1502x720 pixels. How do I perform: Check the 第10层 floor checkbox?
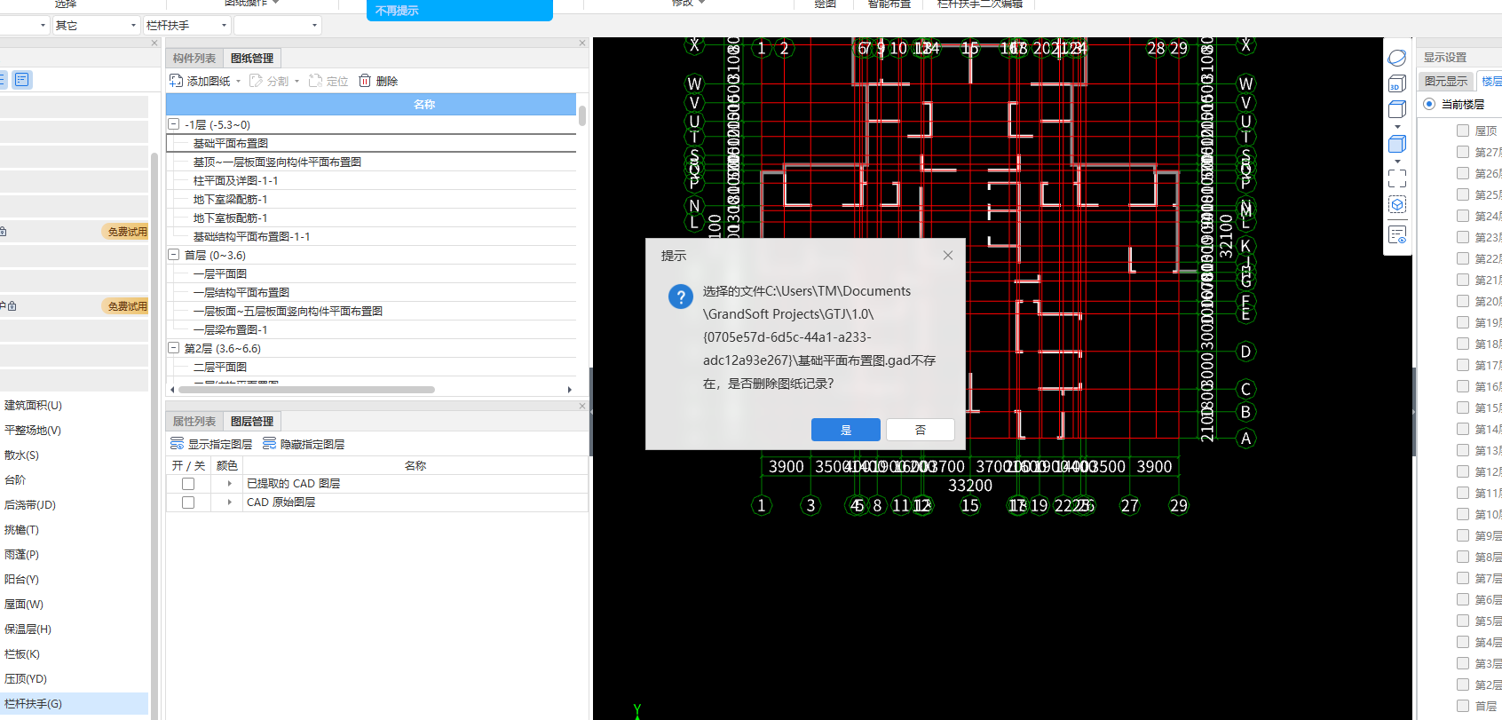coord(1463,514)
